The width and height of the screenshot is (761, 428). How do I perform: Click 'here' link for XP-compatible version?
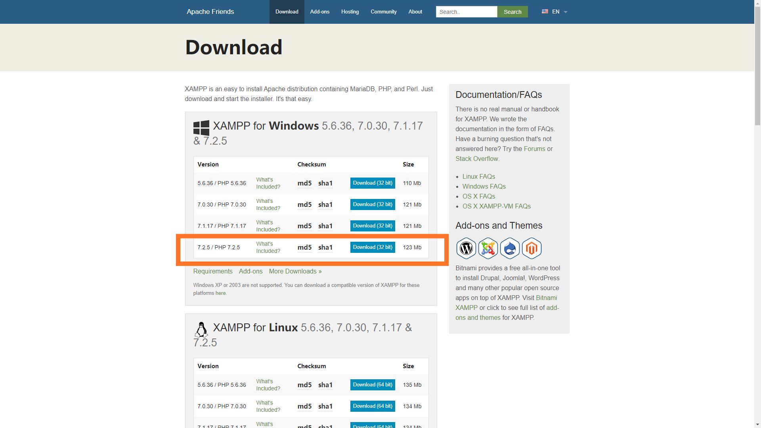click(220, 293)
